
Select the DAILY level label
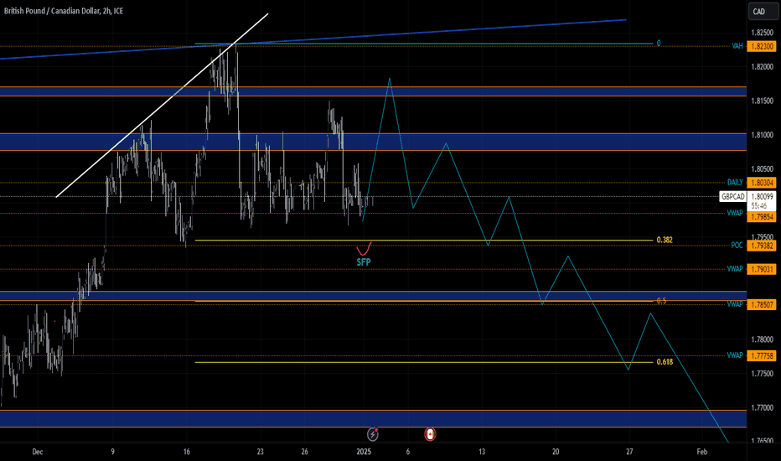coord(735,183)
